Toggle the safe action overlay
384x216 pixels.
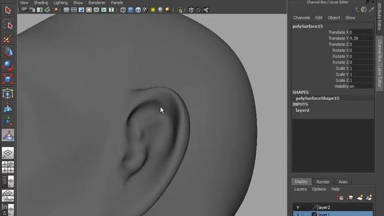click(x=104, y=10)
